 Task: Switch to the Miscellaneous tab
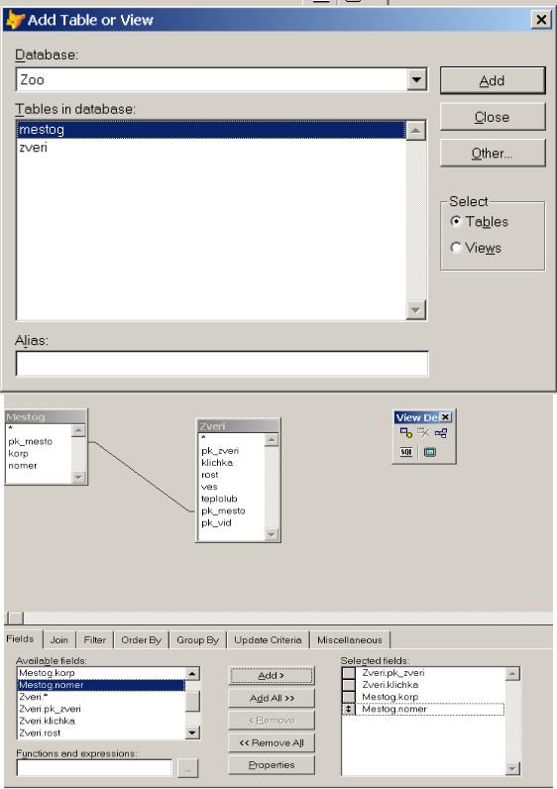point(350,640)
